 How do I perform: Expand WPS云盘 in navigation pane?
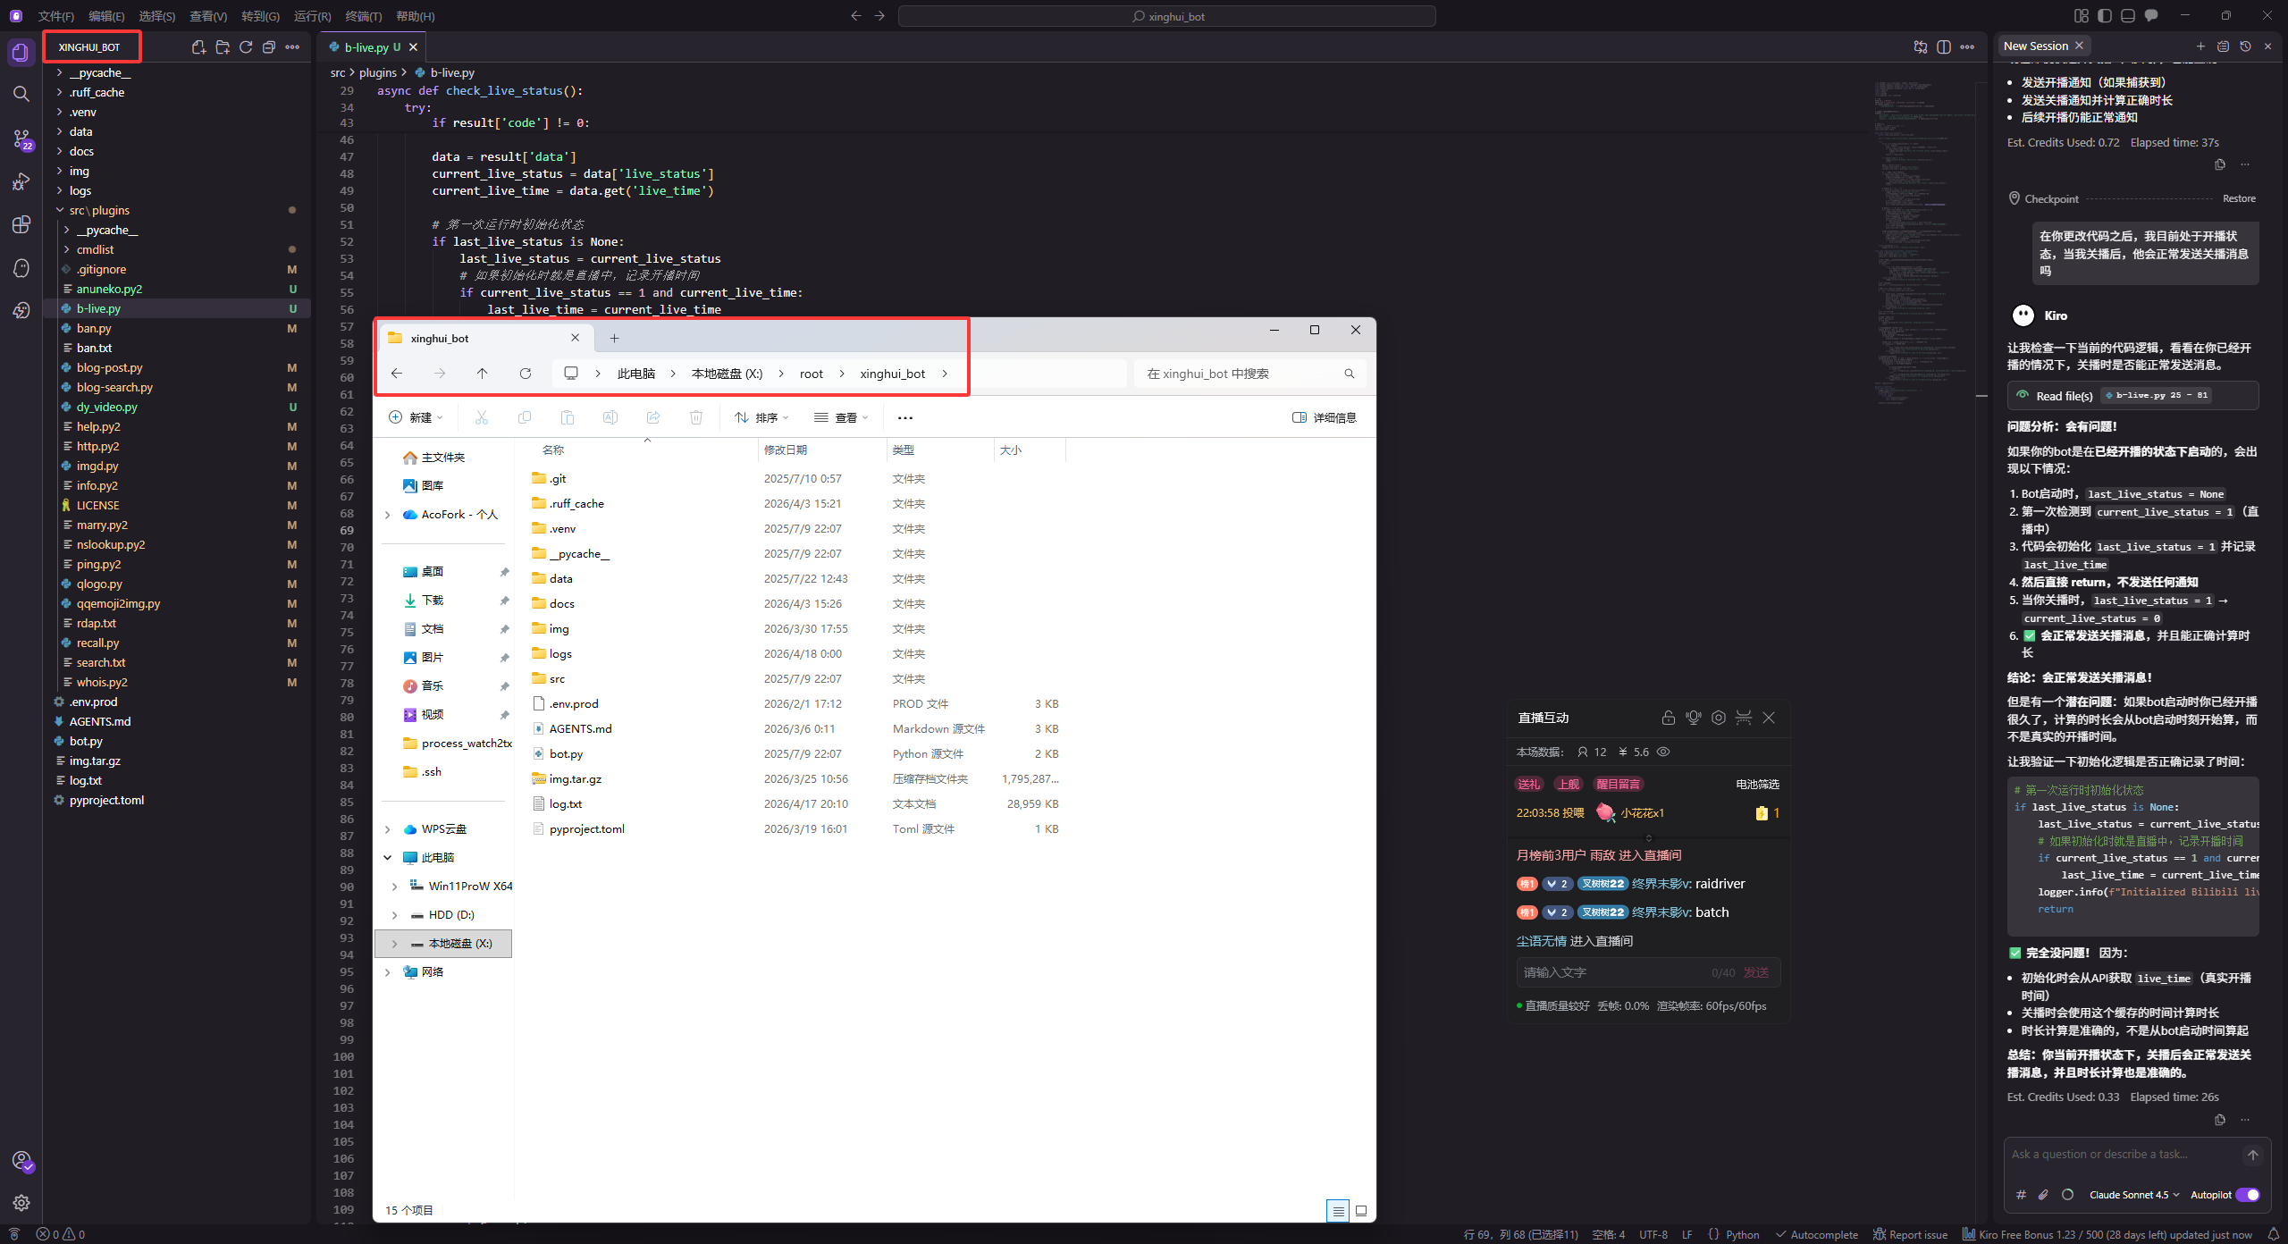387,829
